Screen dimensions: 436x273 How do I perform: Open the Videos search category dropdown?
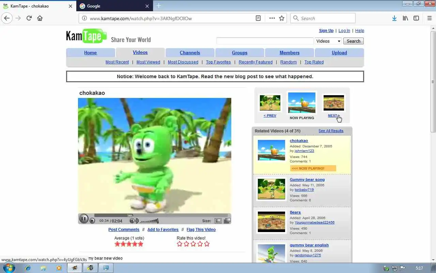(x=328, y=41)
